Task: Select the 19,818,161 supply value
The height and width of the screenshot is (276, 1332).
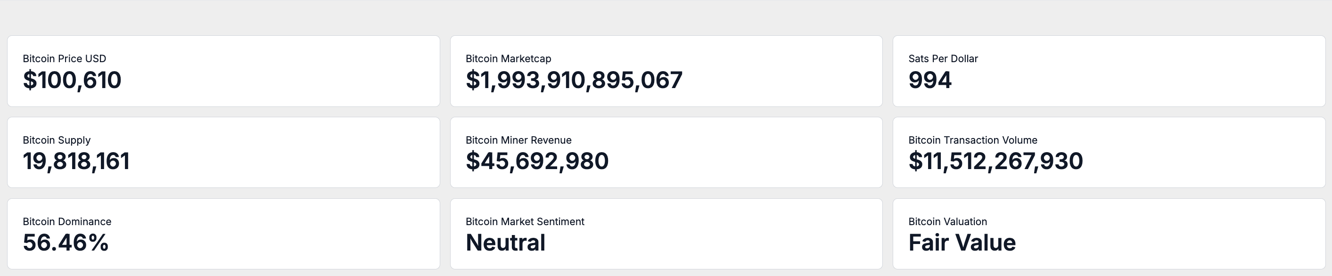Action: point(76,161)
